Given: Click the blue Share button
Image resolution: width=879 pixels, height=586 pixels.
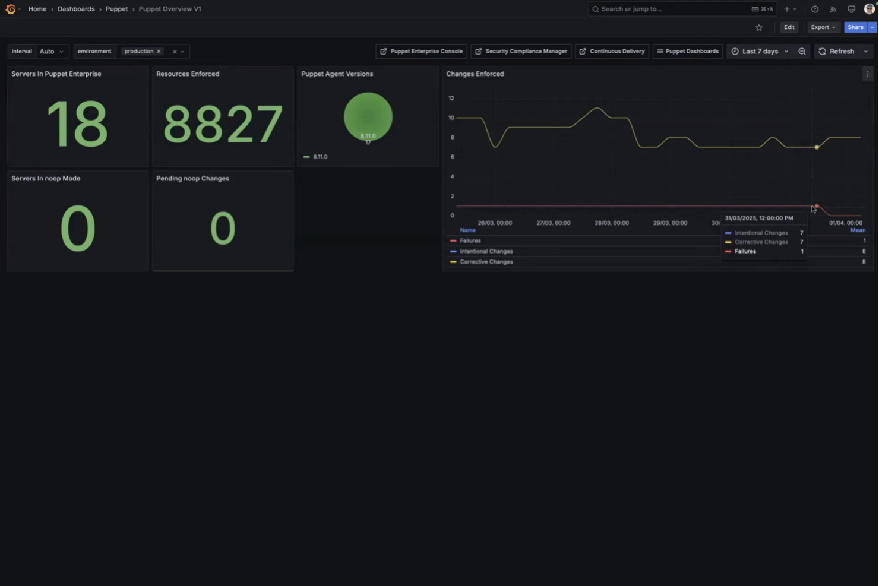Looking at the screenshot, I should pos(855,27).
